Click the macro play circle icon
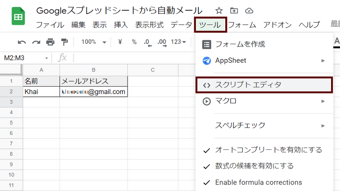340x191 pixels. pyautogui.click(x=207, y=101)
